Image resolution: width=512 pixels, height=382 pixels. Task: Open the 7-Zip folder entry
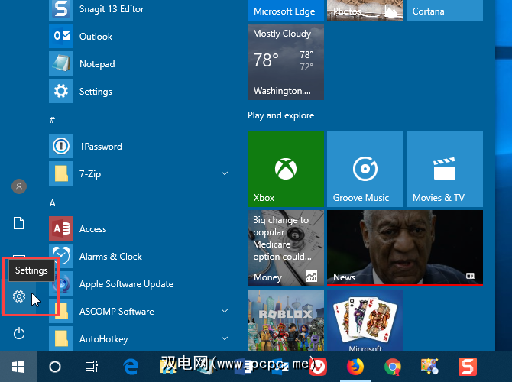coord(141,173)
